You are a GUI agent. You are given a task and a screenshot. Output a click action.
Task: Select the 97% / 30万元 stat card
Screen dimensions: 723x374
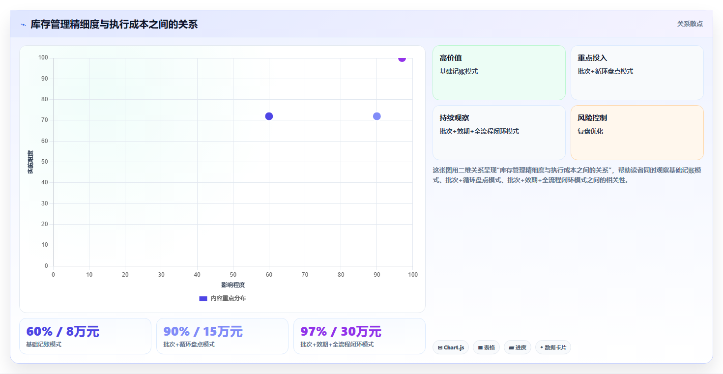click(359, 336)
